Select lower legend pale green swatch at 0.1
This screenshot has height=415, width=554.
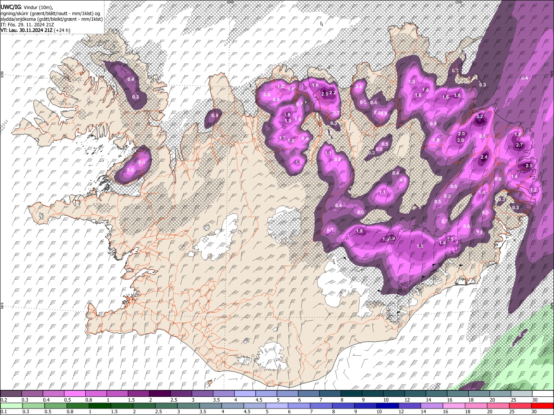pos(12,405)
